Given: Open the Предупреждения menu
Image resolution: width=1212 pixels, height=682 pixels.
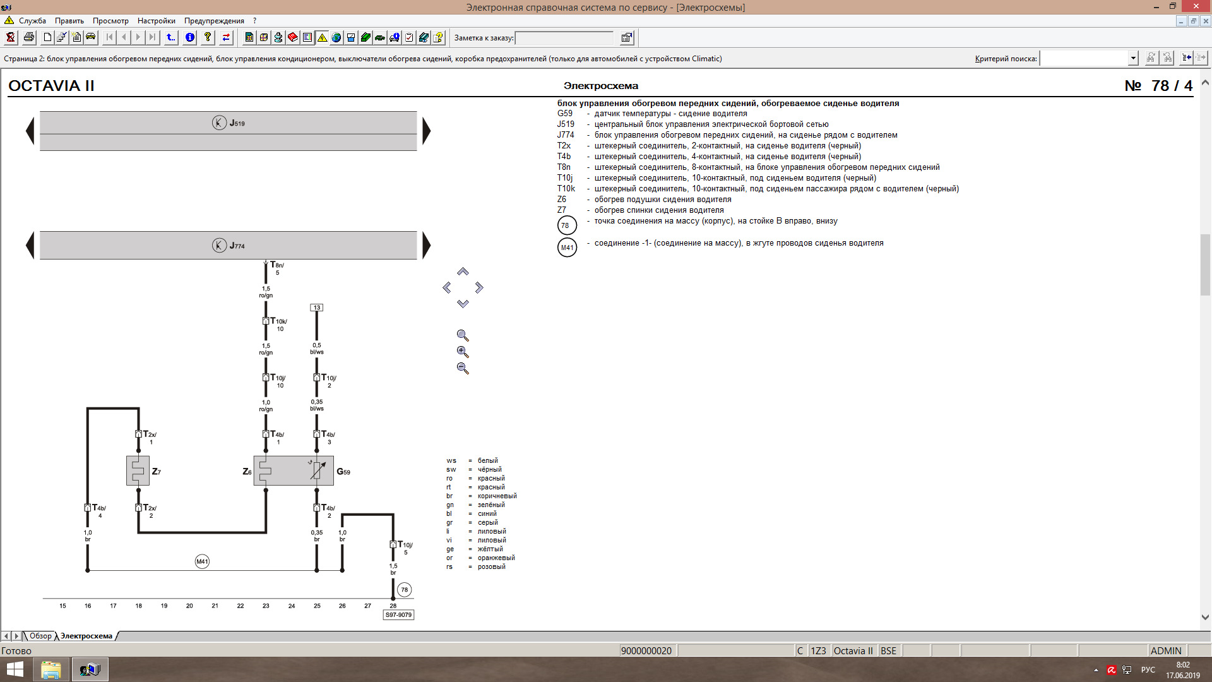Looking at the screenshot, I should point(214,21).
